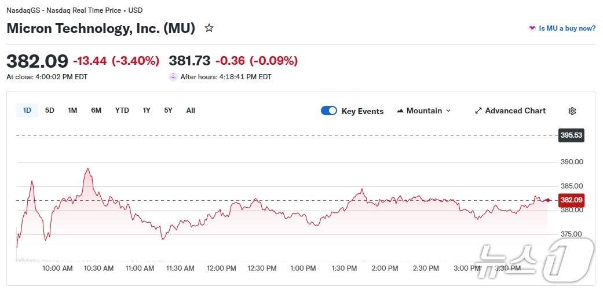
Task: Click the star icon to follow MU
Action: pyautogui.click(x=209, y=28)
